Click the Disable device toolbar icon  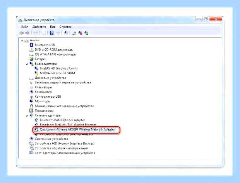pyautogui.click(x=86, y=33)
